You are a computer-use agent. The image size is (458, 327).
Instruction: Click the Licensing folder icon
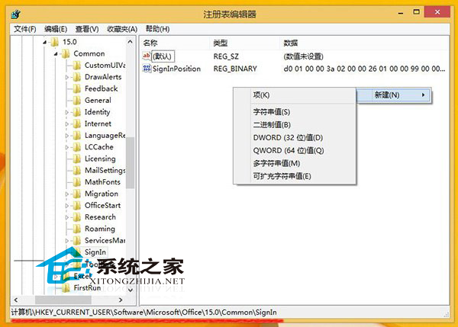tap(76, 159)
